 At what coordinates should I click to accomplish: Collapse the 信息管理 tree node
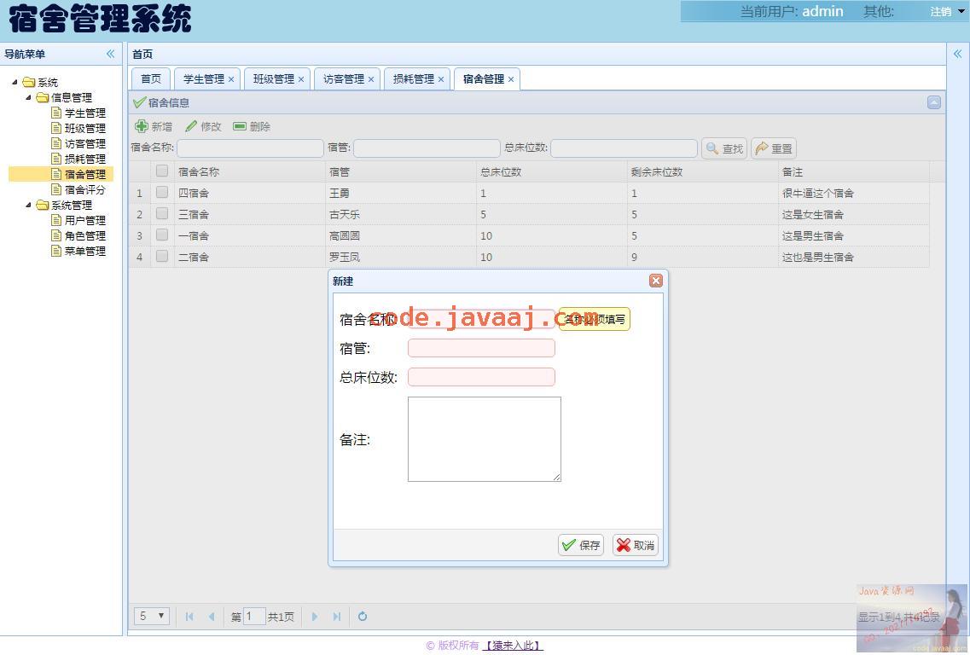click(x=28, y=97)
